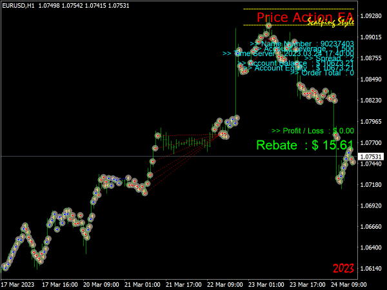Click the '23 Mar 01:00' time axis label
The height and width of the screenshot is (290, 387).
266,285
